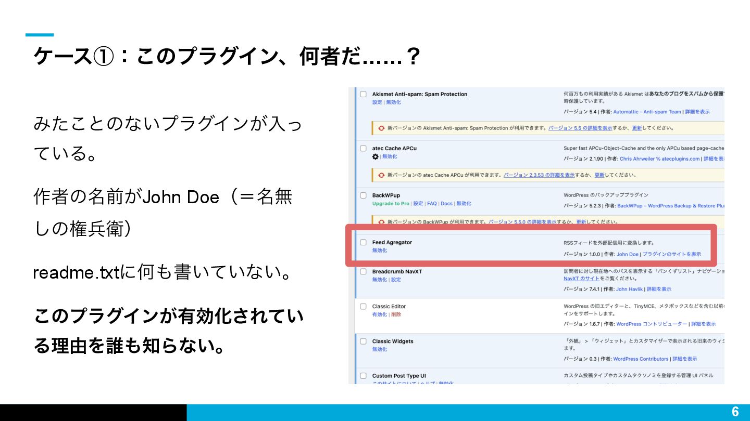Click the BackWPup plugin title

386,195
